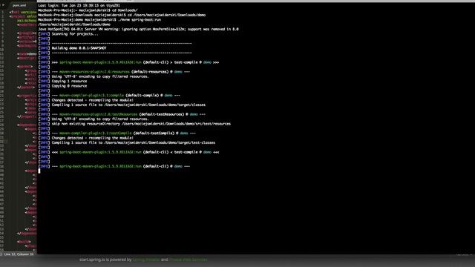Click the tab scroll arrow left of pom.xml
475x267 pixels.
[3, 5]
